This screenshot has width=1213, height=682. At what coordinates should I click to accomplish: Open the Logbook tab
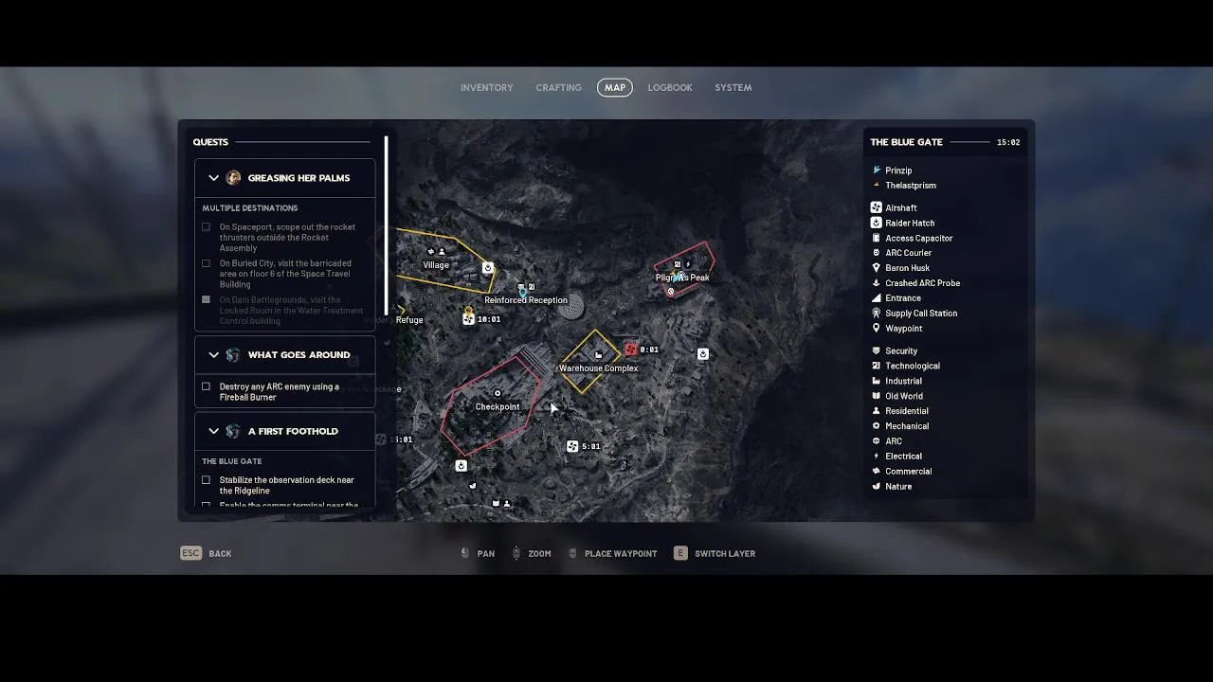(670, 87)
